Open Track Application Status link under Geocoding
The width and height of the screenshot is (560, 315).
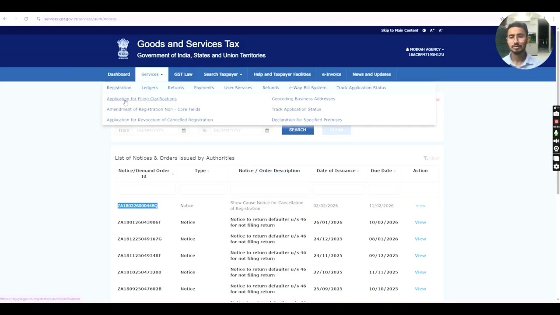click(296, 109)
